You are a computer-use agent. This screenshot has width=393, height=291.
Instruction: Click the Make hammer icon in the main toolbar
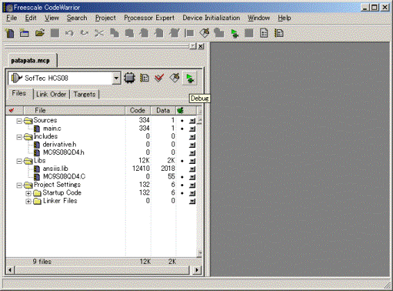pyautogui.click(x=205, y=33)
